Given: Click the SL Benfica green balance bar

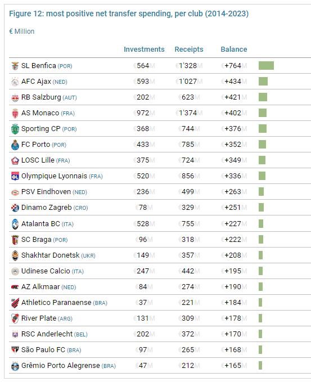Looking at the screenshot, I should point(266,65).
